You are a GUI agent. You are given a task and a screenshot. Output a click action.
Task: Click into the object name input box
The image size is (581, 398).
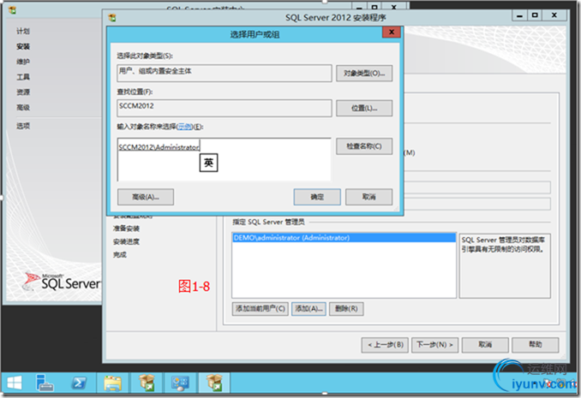pos(225,159)
